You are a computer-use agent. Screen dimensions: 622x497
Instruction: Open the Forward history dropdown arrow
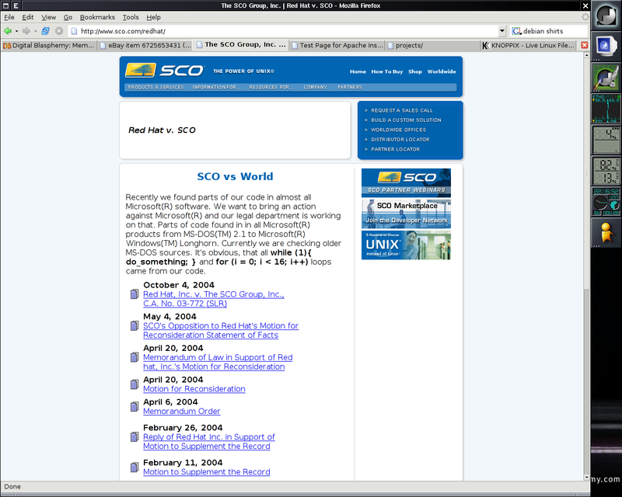35,31
